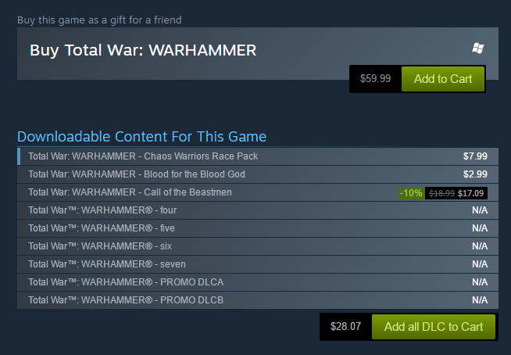Image resolution: width=511 pixels, height=355 pixels.
Task: Click the $17.09 discounted Beastmen price
Action: (x=470, y=193)
